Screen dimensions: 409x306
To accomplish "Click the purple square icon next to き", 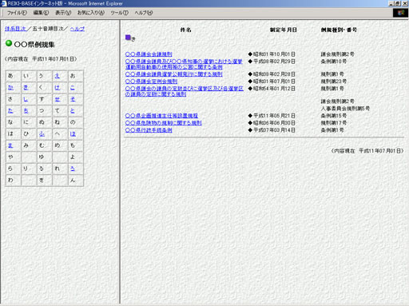I will pyautogui.click(x=128, y=38).
